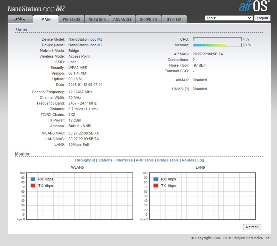Click the Wireless Mode value Access Point

tap(79, 56)
